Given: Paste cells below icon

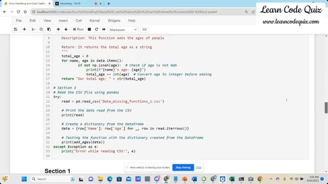Looking at the screenshot, I should [x=49, y=30].
